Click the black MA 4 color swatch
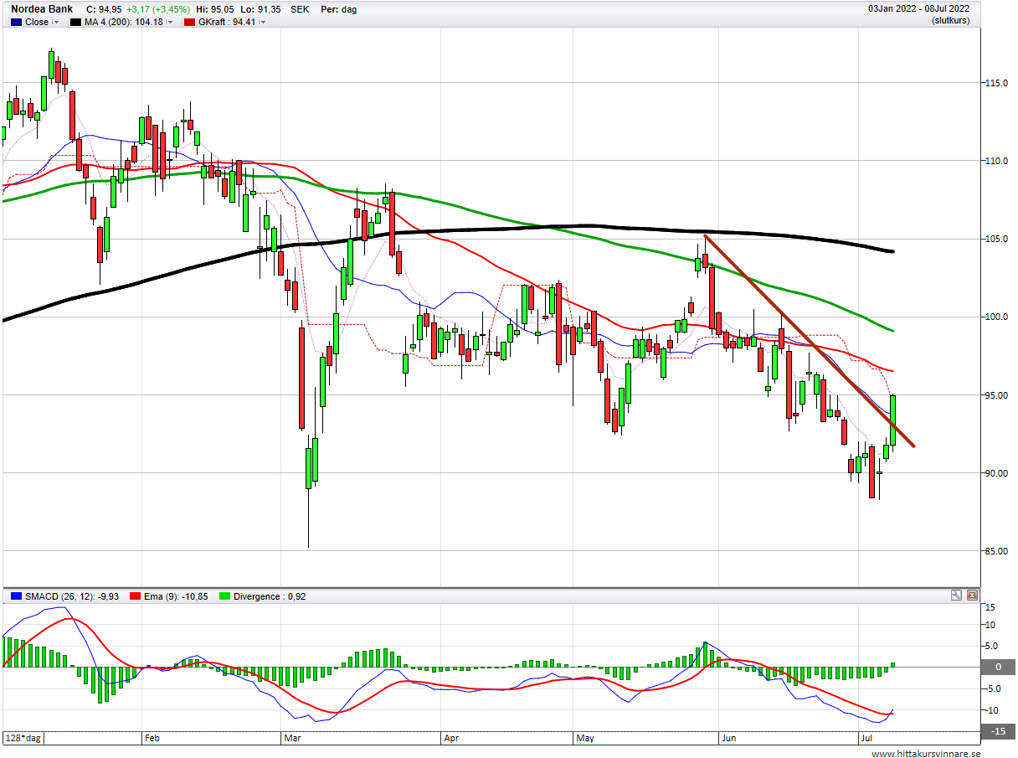This screenshot has height=758, width=1018. (75, 23)
